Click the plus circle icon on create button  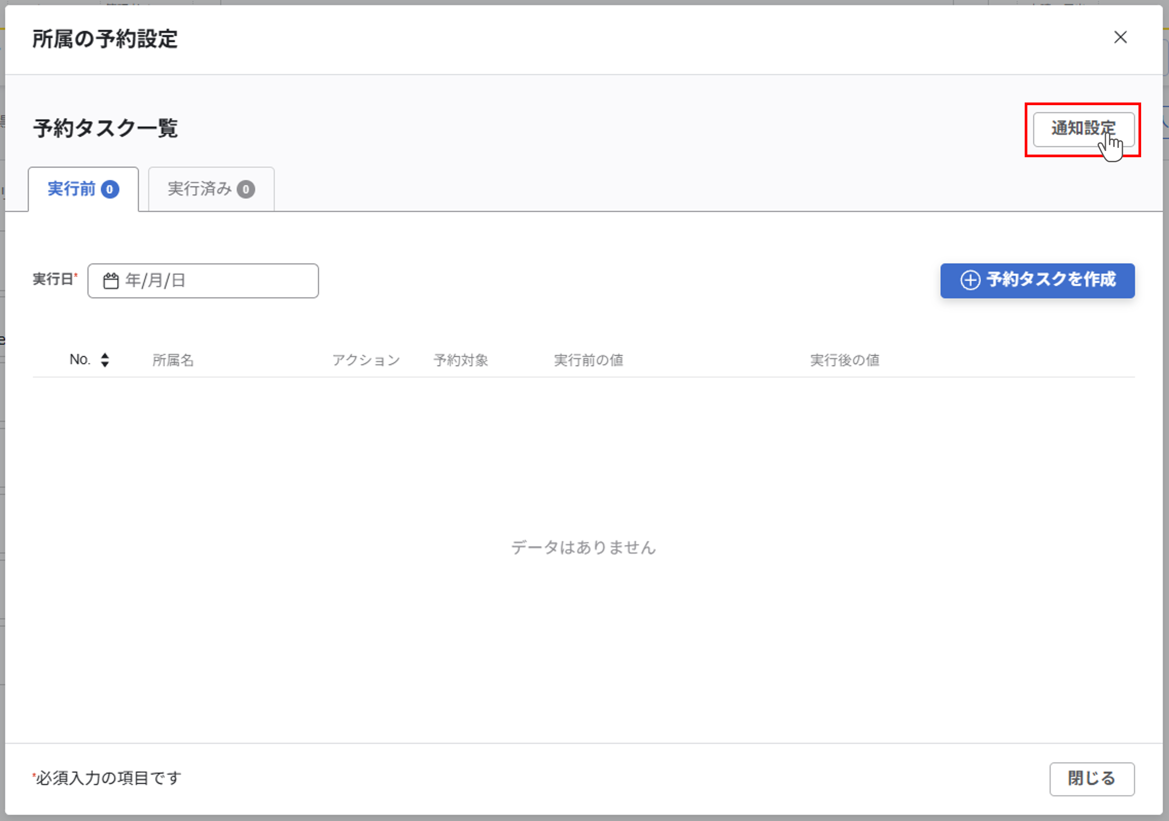970,280
